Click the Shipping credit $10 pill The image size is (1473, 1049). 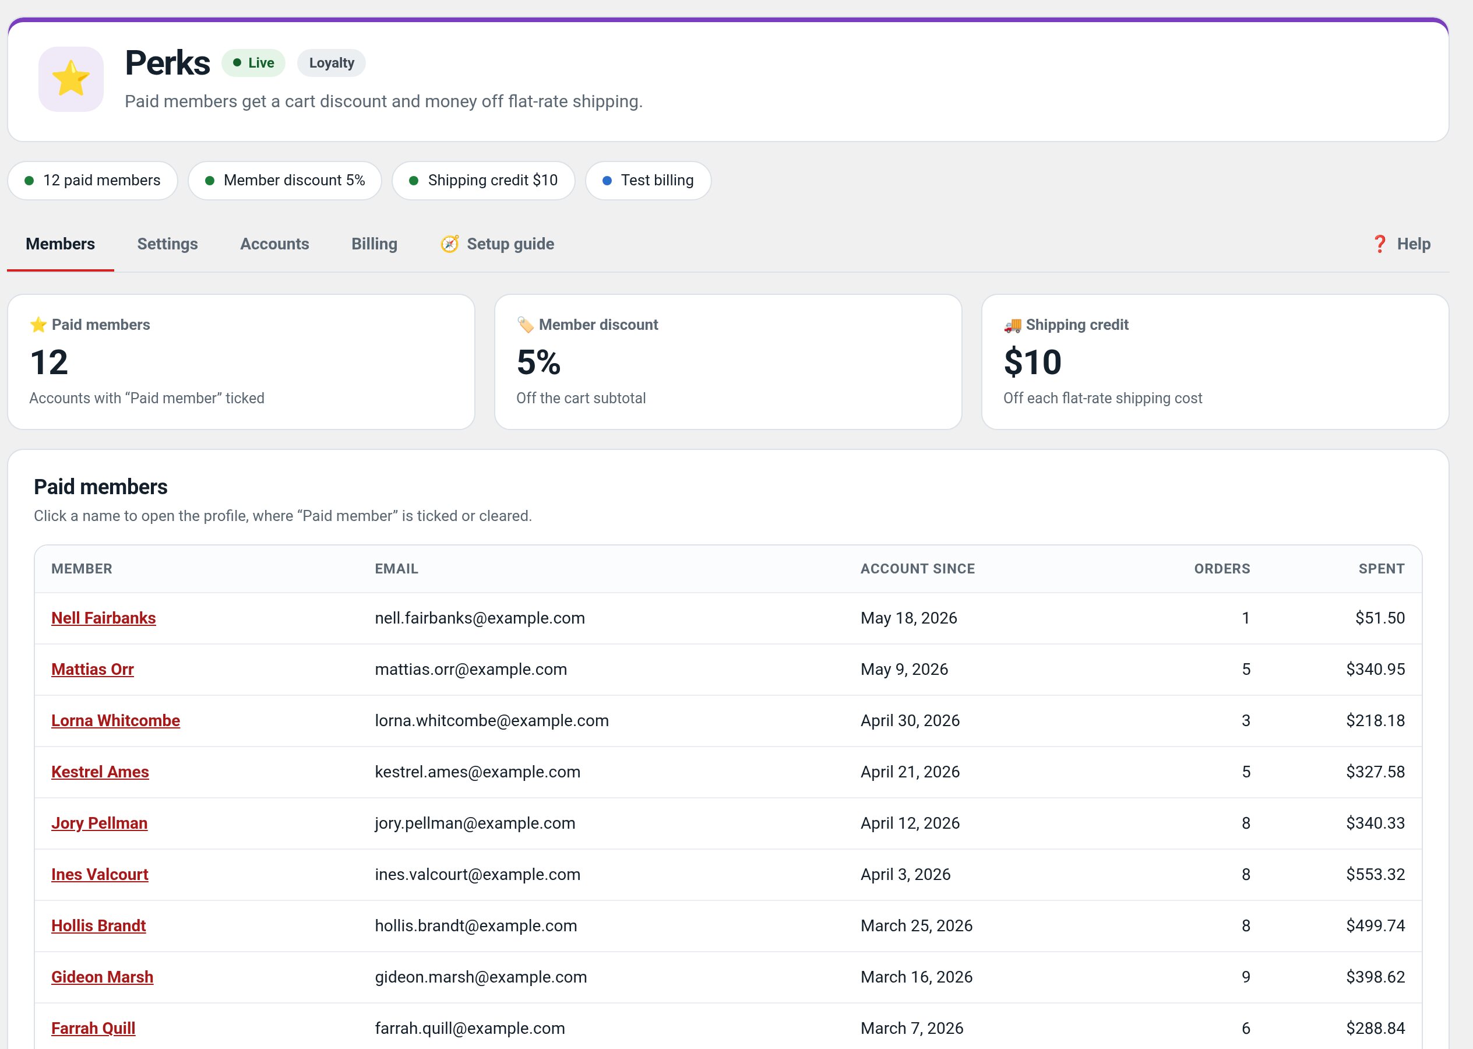click(484, 180)
